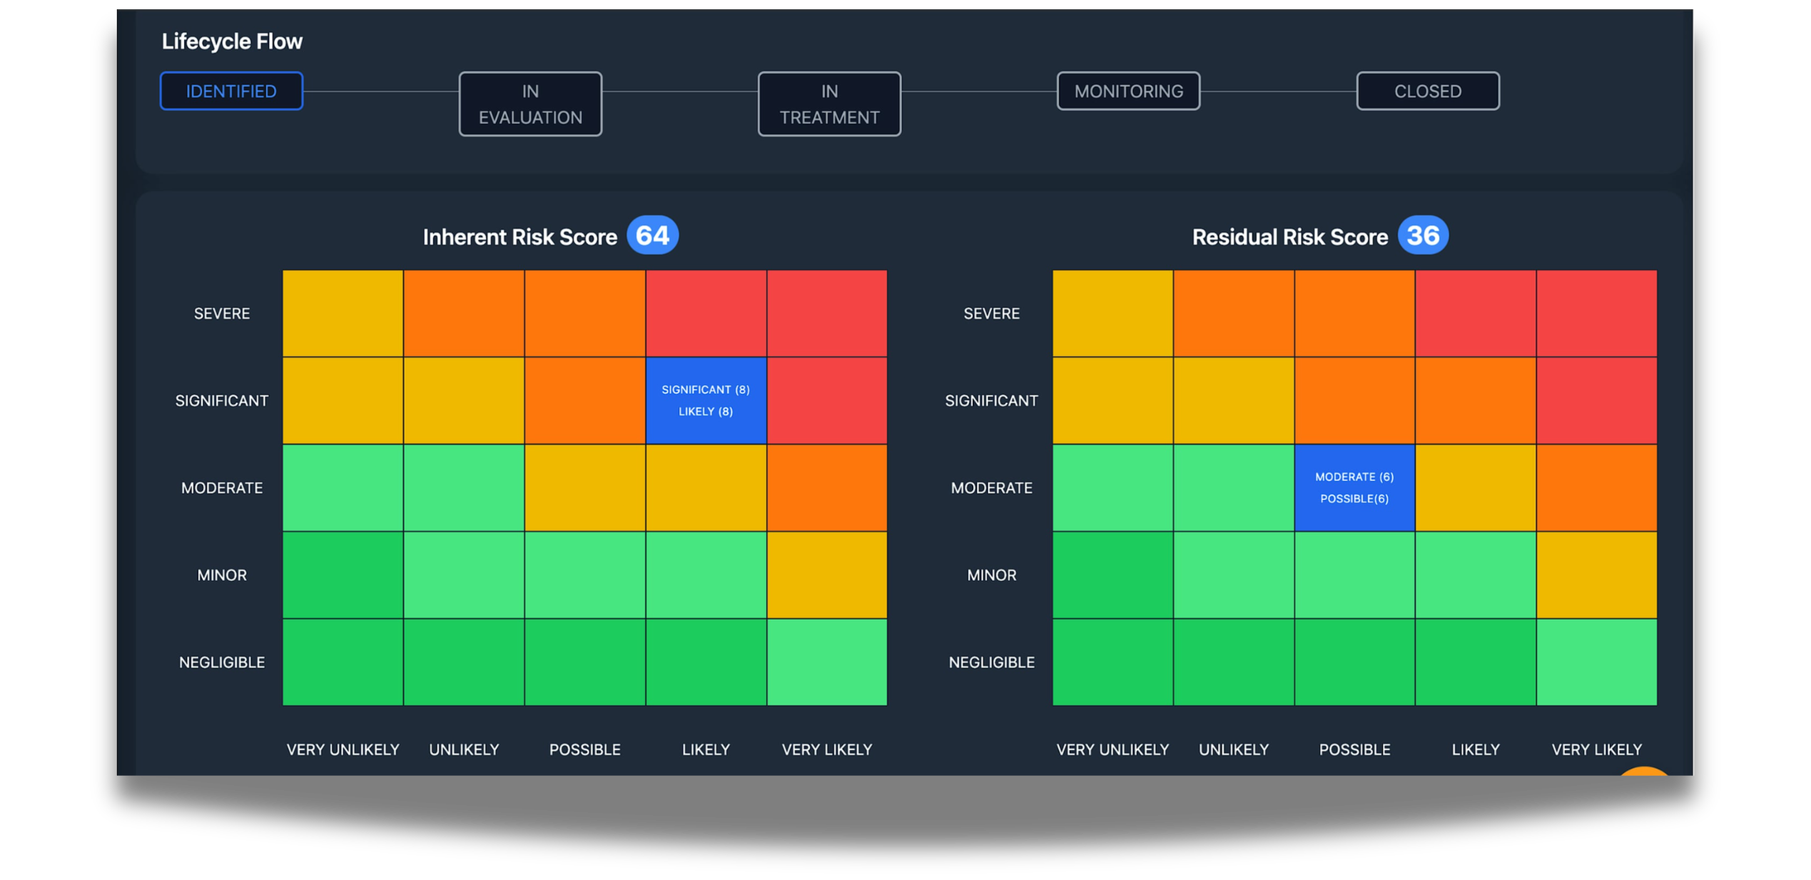Click the Inherent Risk Score 64 badge
The height and width of the screenshot is (880, 1811).
click(652, 235)
